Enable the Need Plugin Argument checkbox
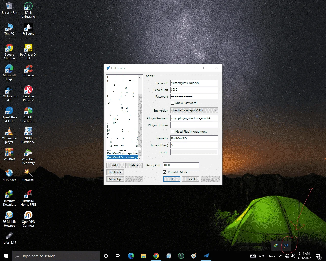This screenshot has height=261, width=326. (172, 132)
